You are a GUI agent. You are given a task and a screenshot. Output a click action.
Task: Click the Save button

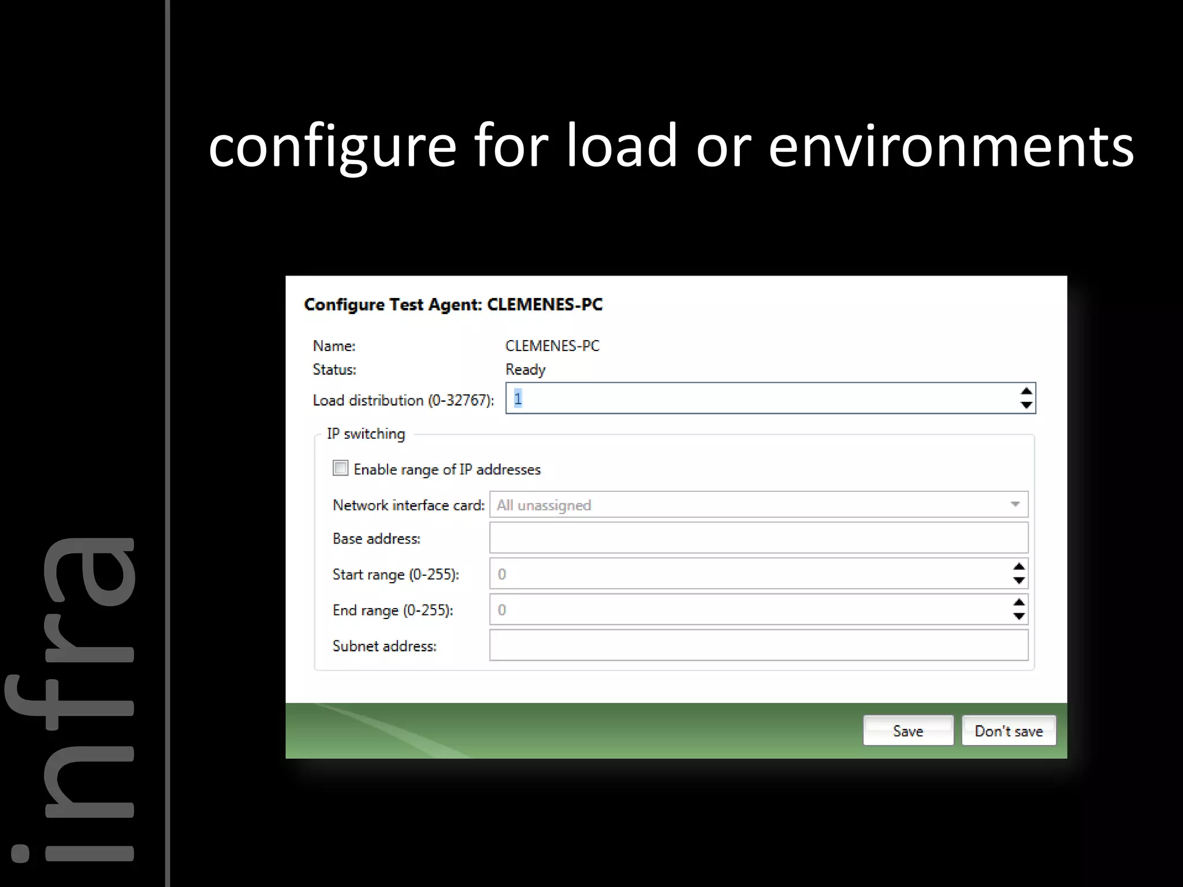tap(907, 731)
